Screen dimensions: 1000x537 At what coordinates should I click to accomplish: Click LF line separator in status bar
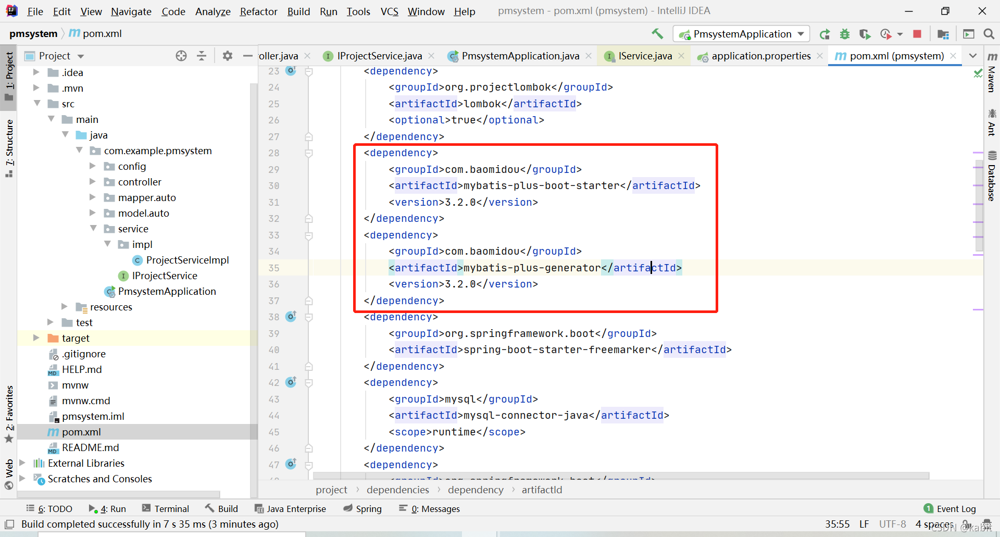tap(864, 524)
